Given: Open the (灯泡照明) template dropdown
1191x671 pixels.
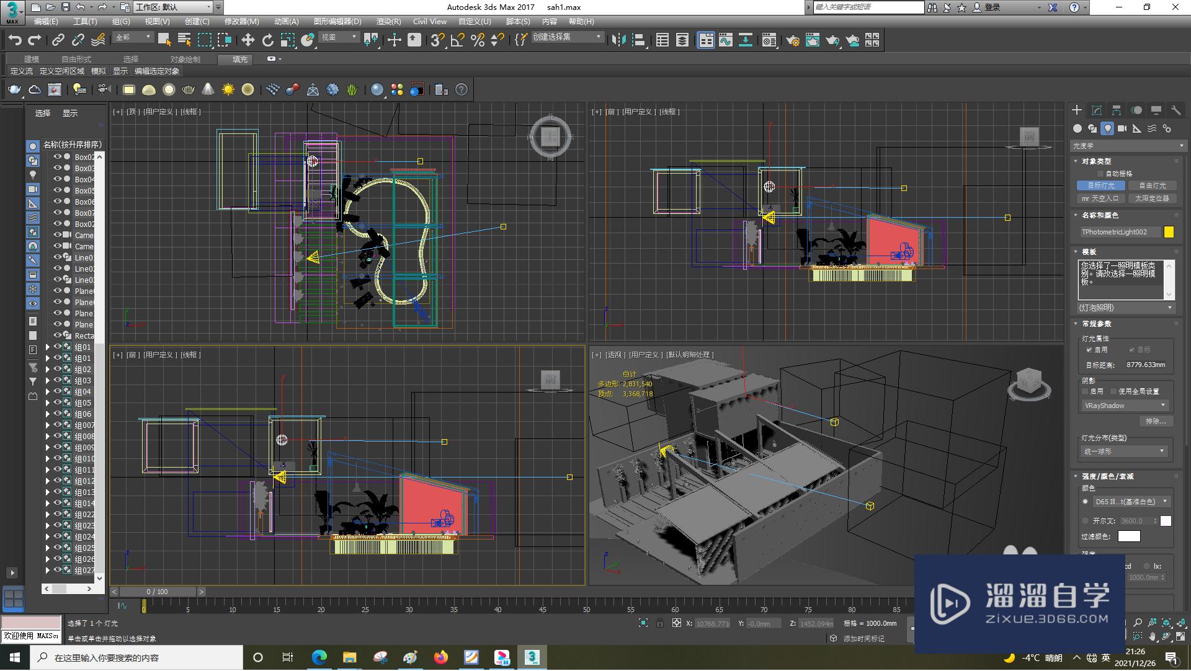Looking at the screenshot, I should click(x=1125, y=308).
